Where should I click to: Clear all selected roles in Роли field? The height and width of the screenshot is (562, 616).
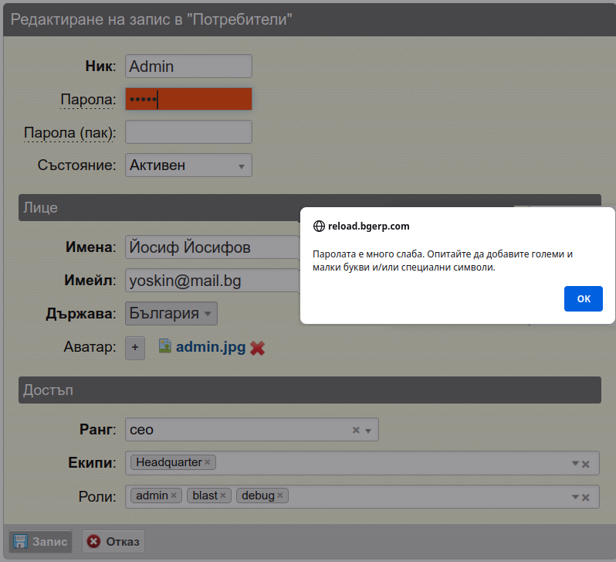coord(586,497)
